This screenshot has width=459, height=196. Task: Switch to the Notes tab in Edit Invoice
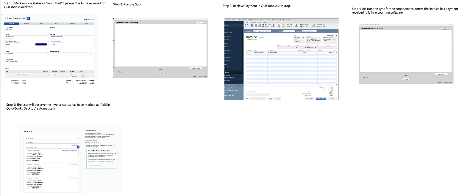pyautogui.click(x=42, y=24)
